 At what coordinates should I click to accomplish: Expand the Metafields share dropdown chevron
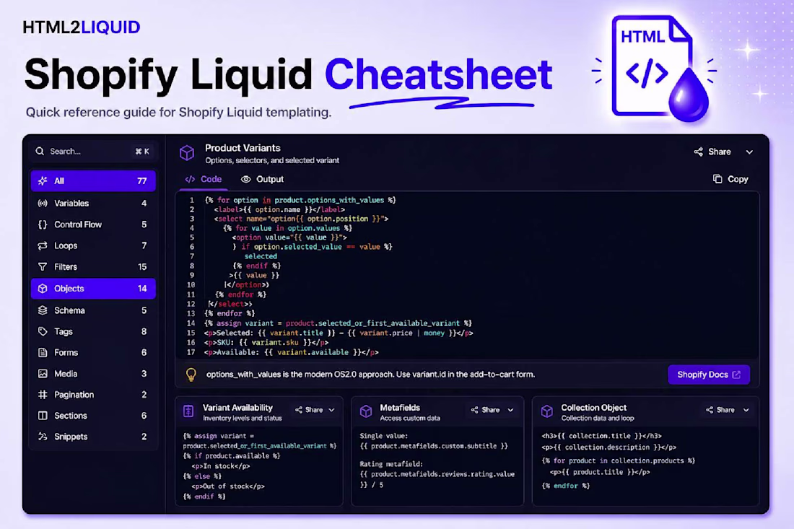pyautogui.click(x=510, y=410)
